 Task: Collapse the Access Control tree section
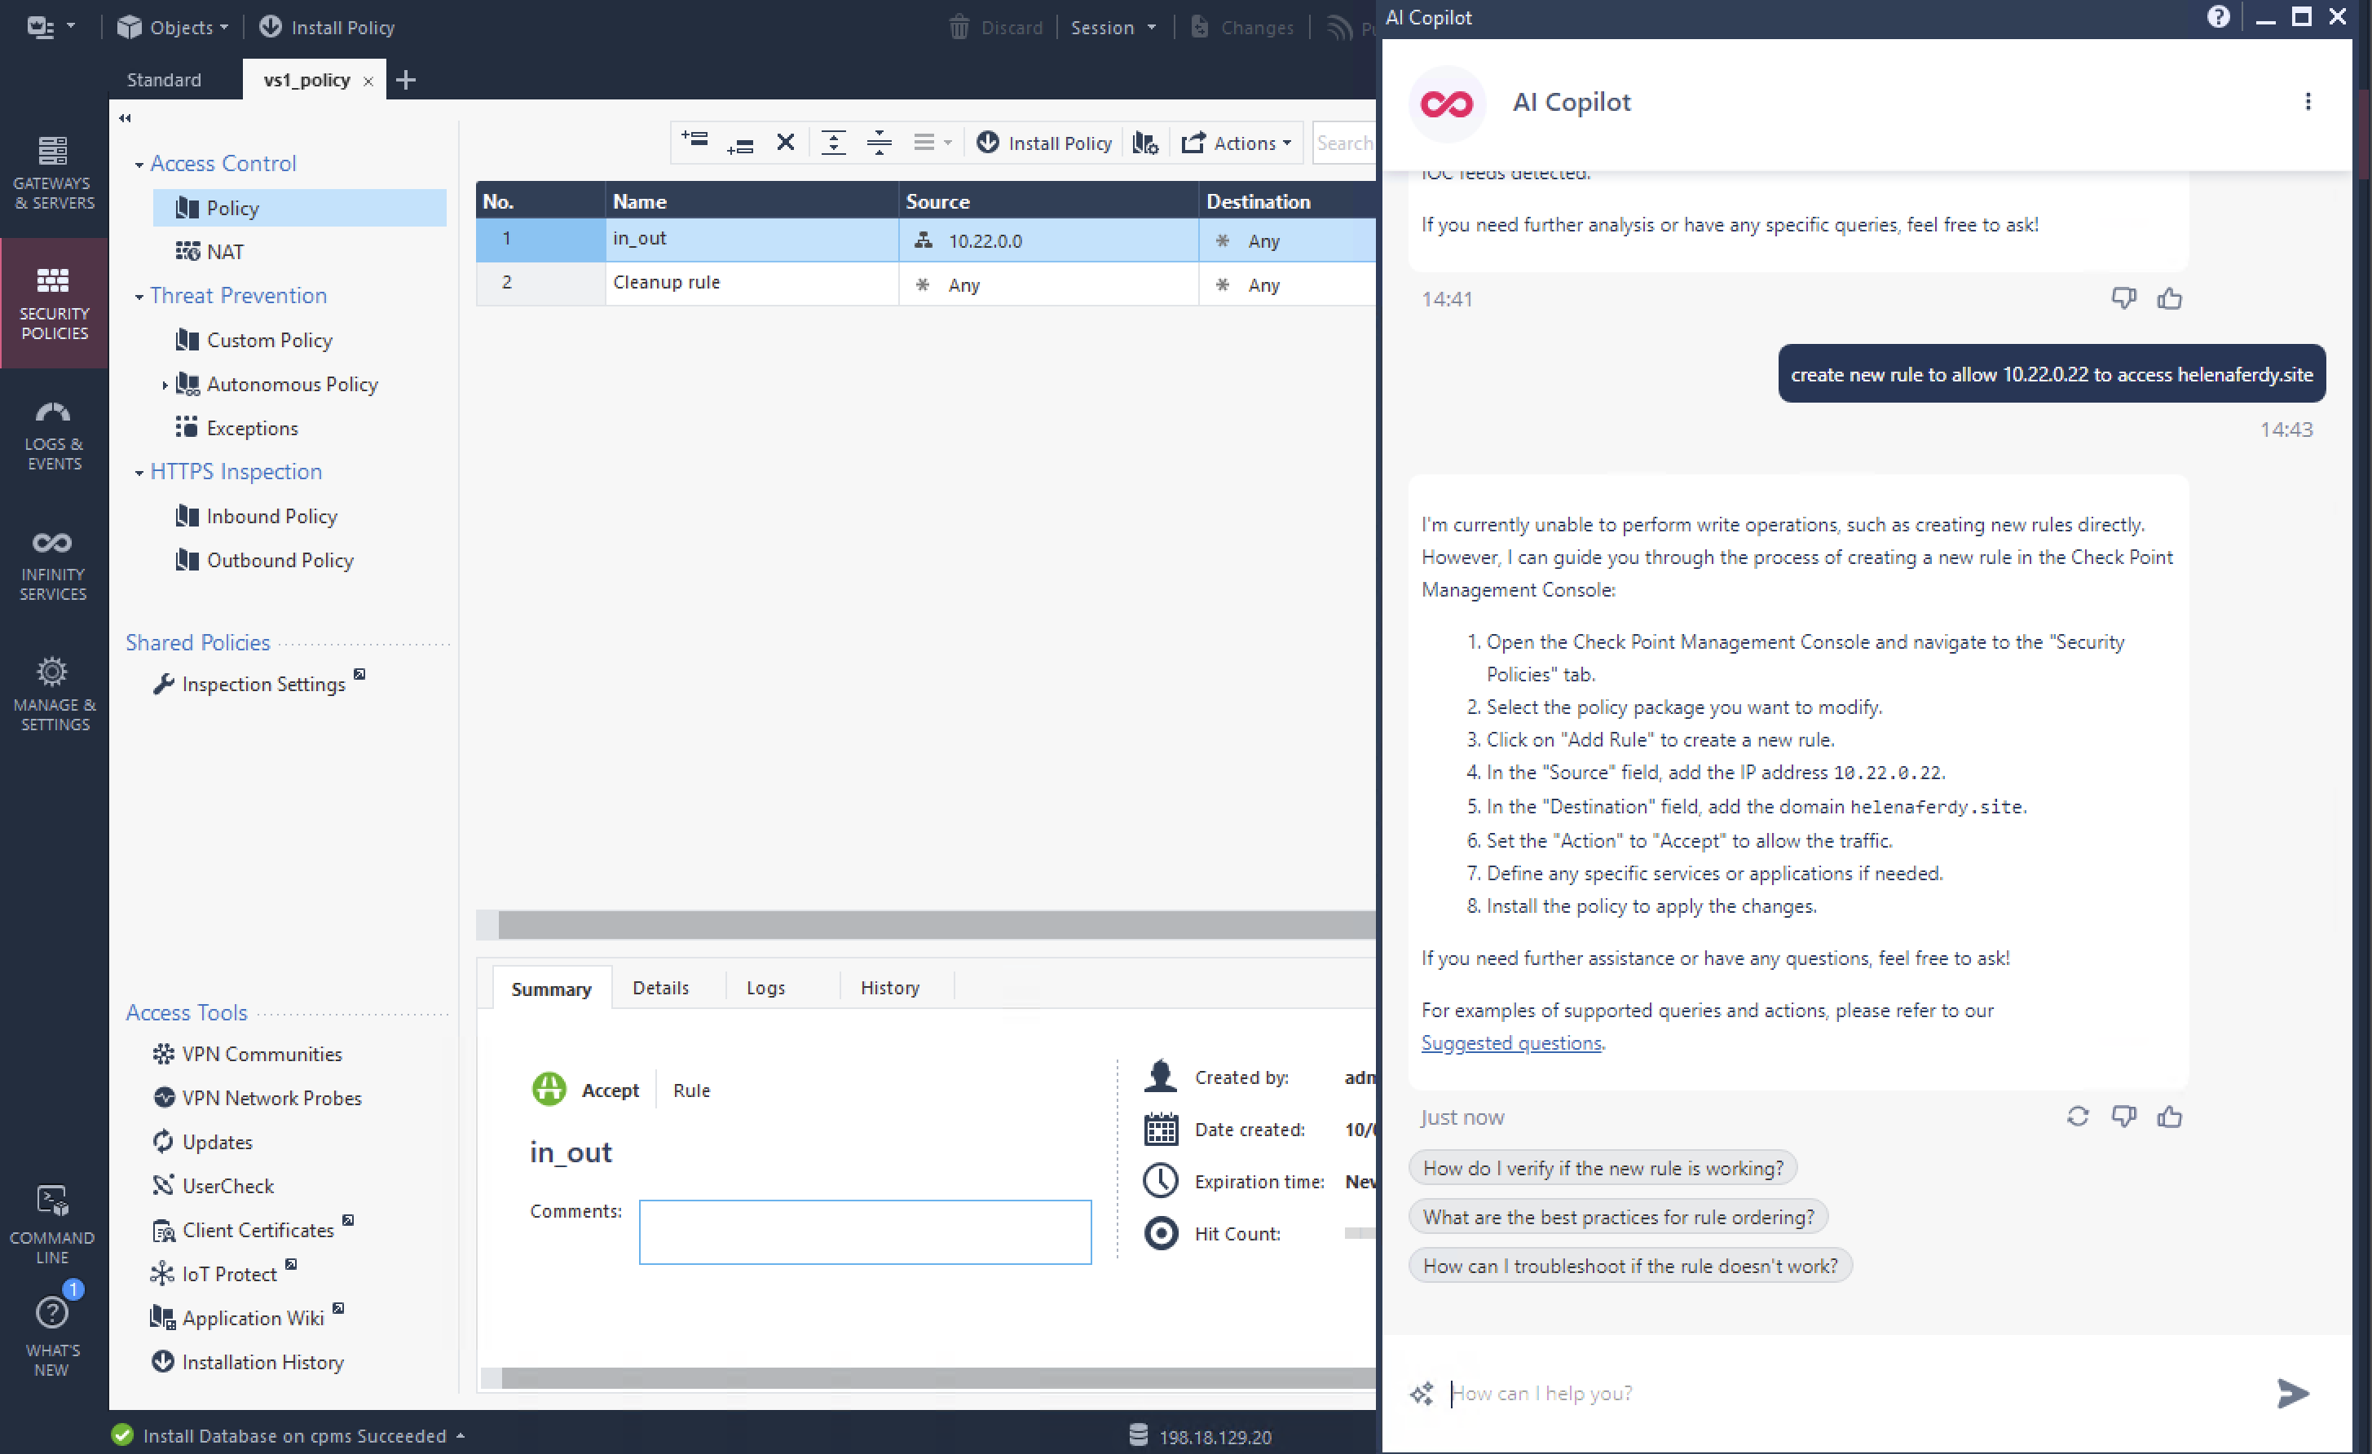(139, 165)
